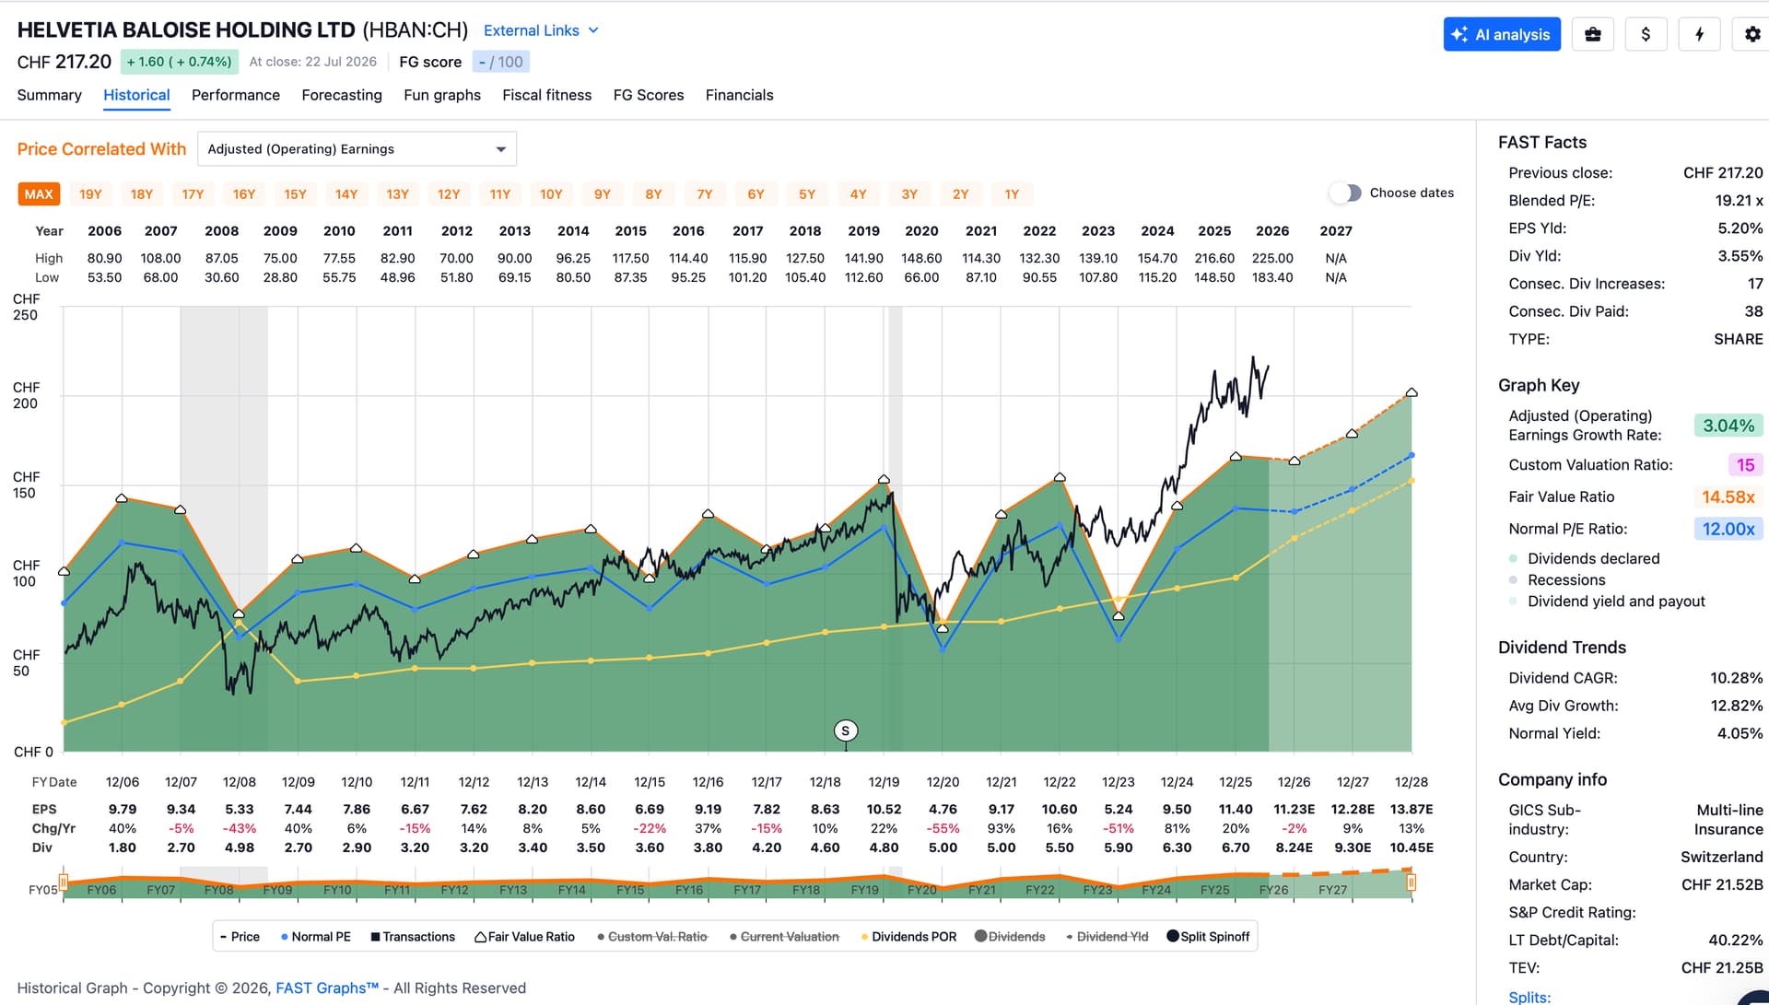Toggle the Choose dates switch
This screenshot has height=1005, width=1769.
click(1345, 193)
